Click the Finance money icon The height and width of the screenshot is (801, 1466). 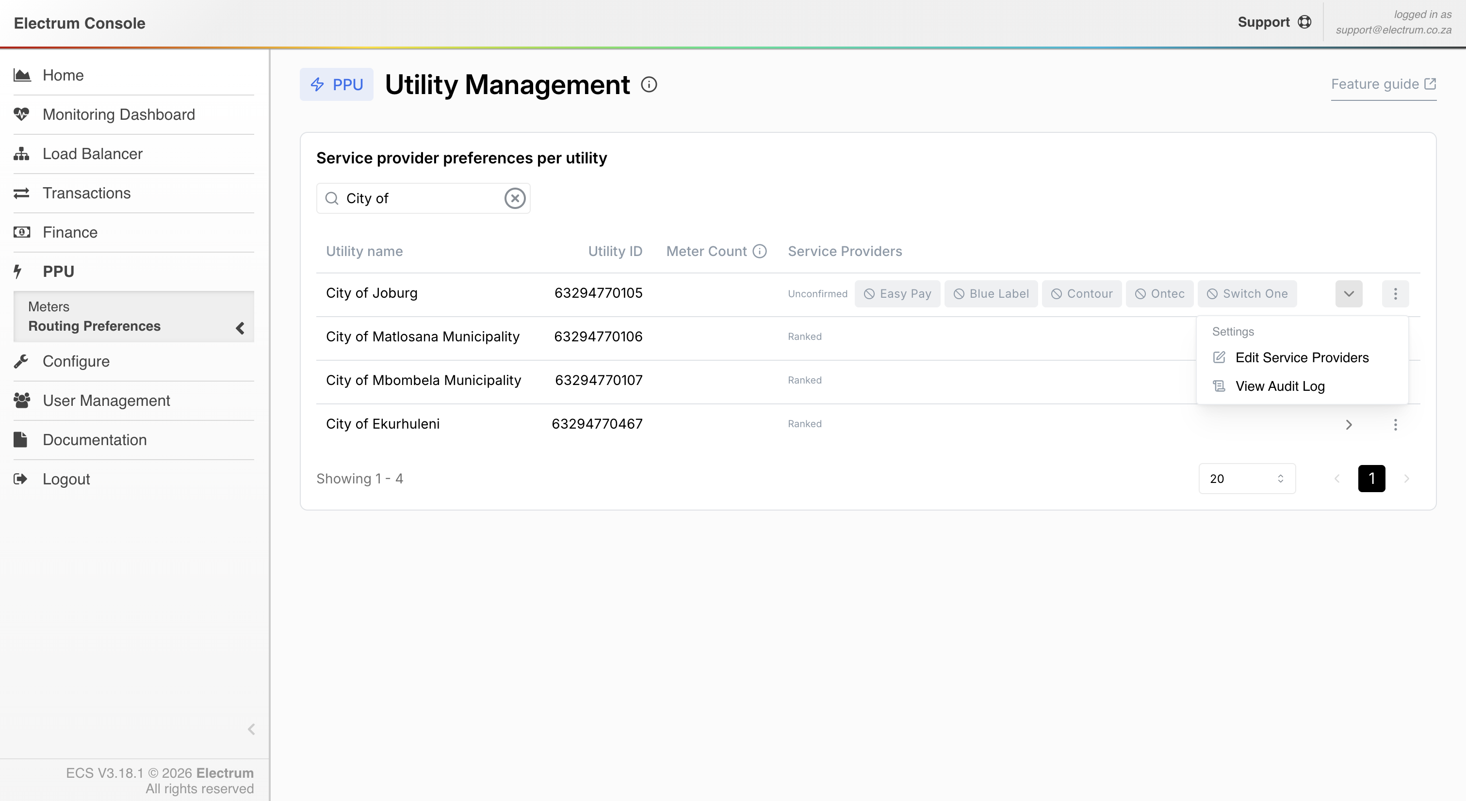[22, 232]
